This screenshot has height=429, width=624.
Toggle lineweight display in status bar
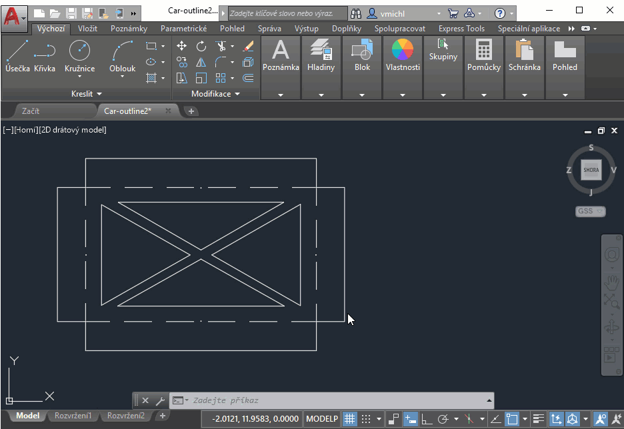[x=539, y=418]
